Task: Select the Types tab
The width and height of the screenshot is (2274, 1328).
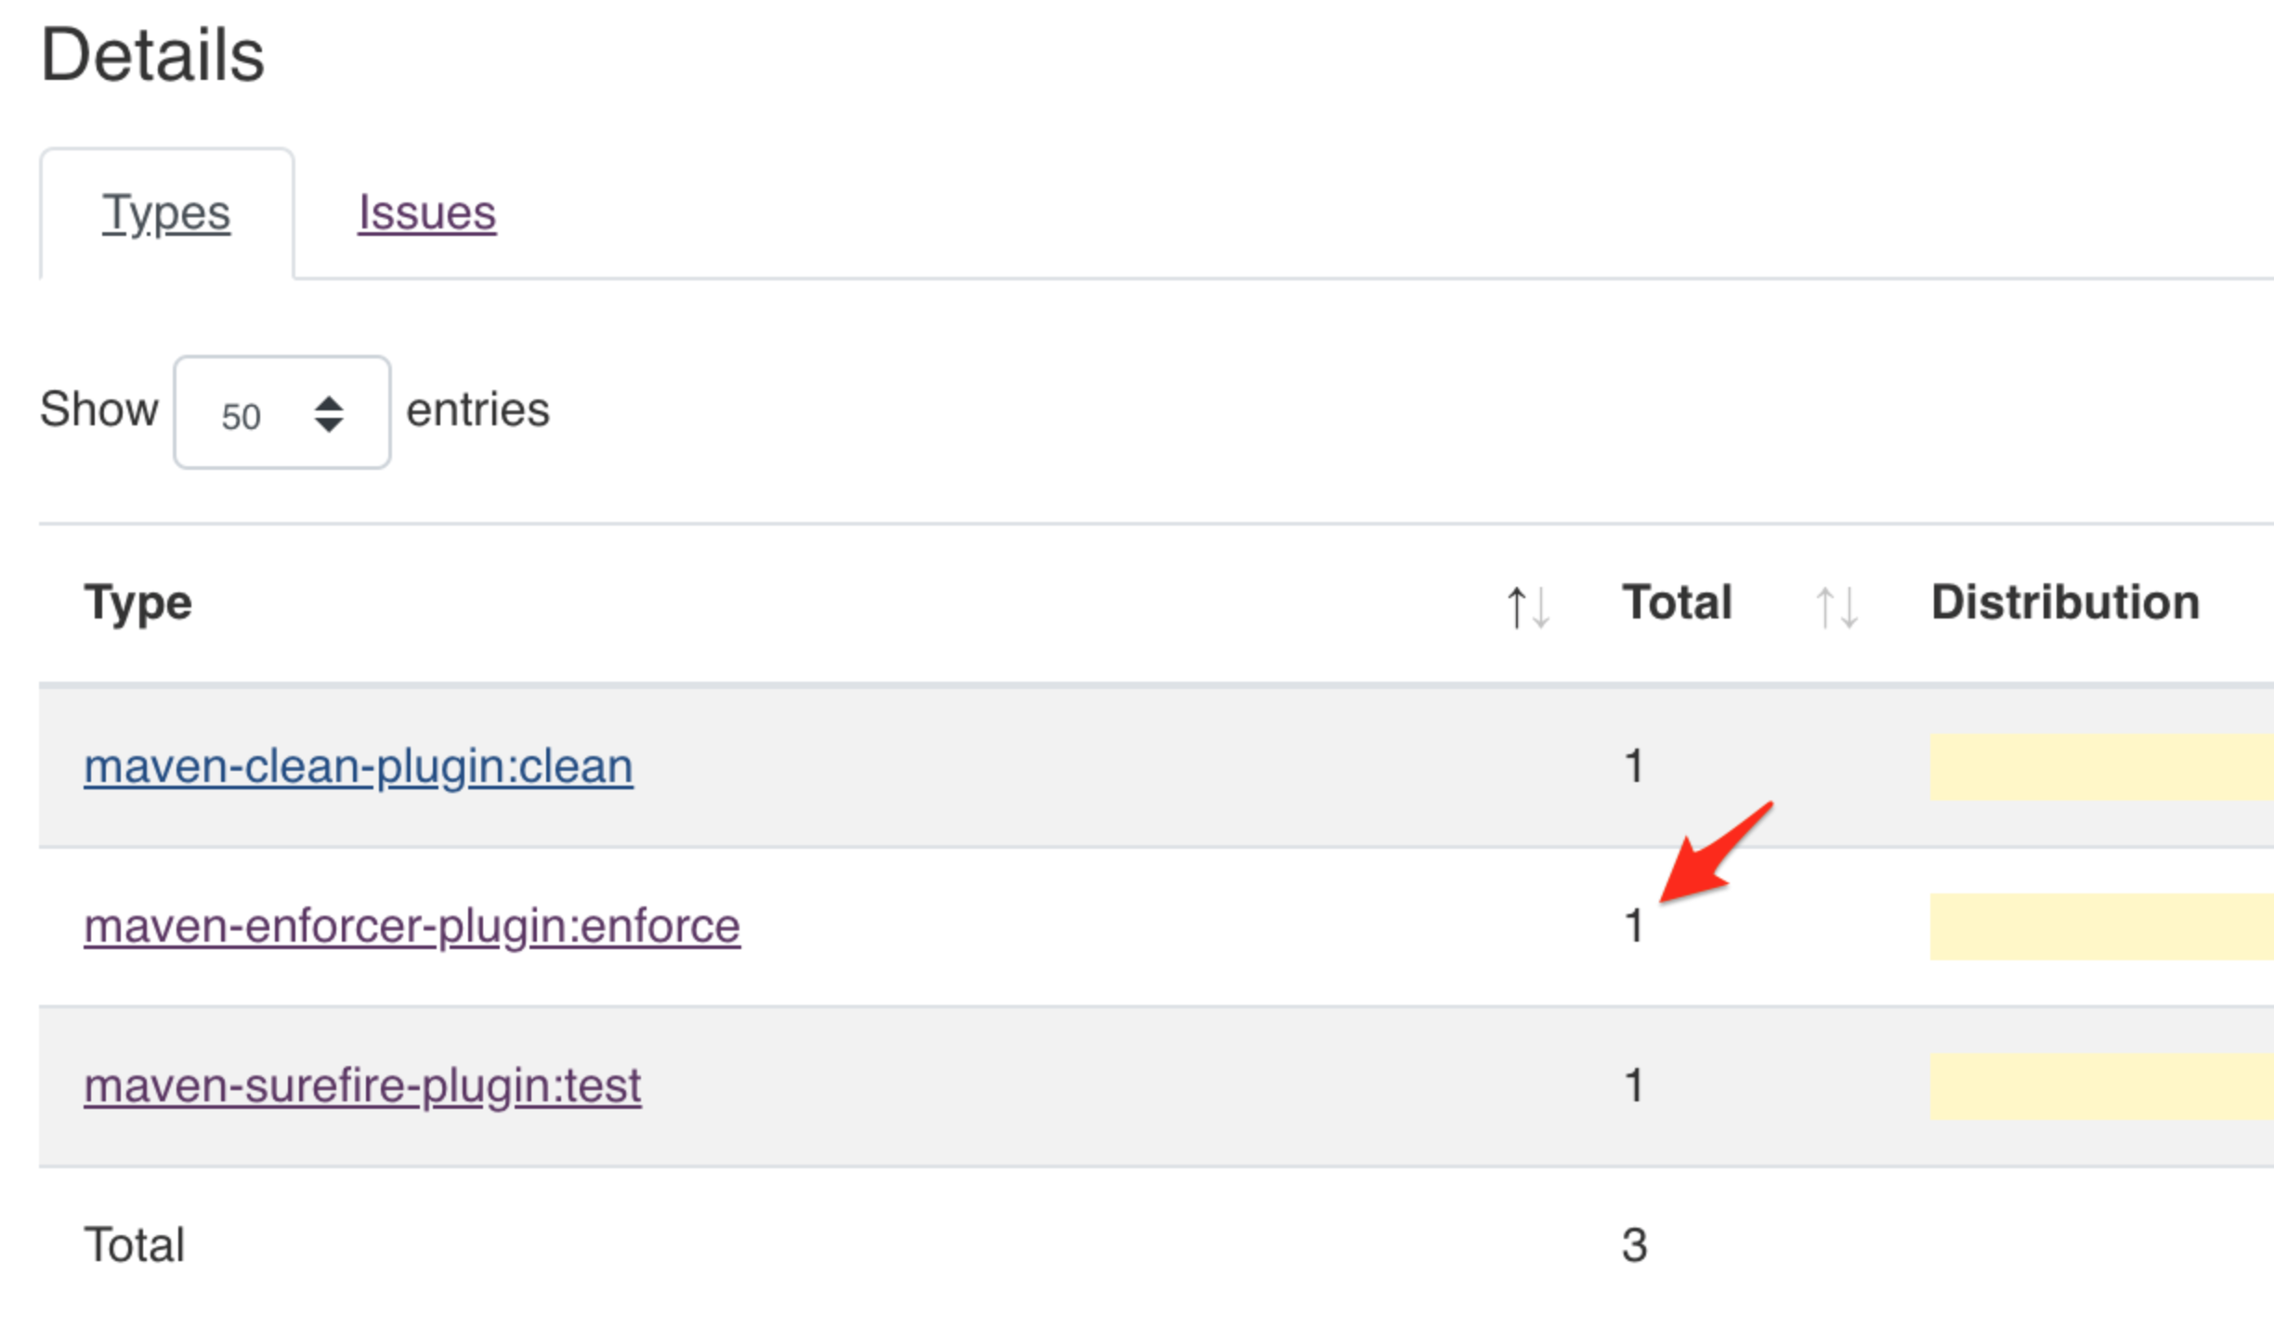Action: click(x=166, y=213)
